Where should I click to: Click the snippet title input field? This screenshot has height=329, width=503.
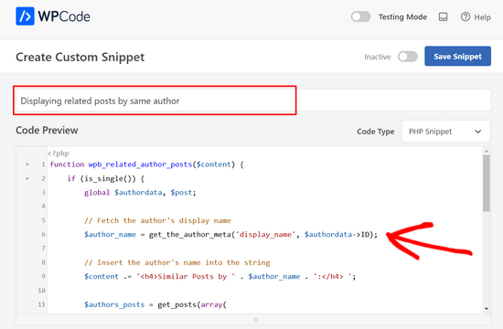point(253,101)
